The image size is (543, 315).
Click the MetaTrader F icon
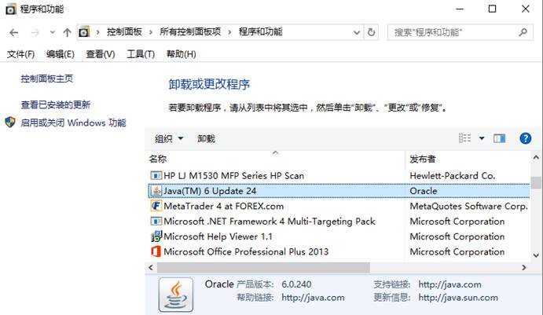pyautogui.click(x=156, y=207)
